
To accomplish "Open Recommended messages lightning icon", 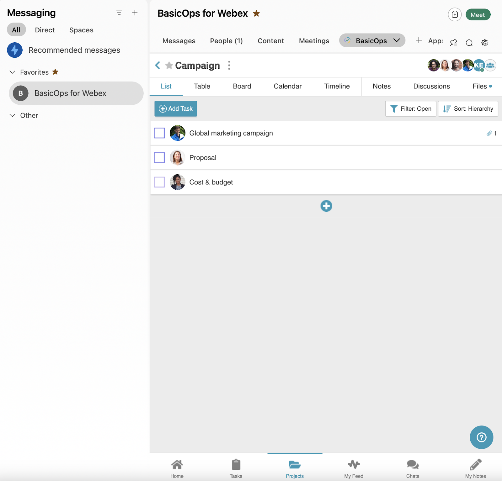I will (x=14, y=50).
